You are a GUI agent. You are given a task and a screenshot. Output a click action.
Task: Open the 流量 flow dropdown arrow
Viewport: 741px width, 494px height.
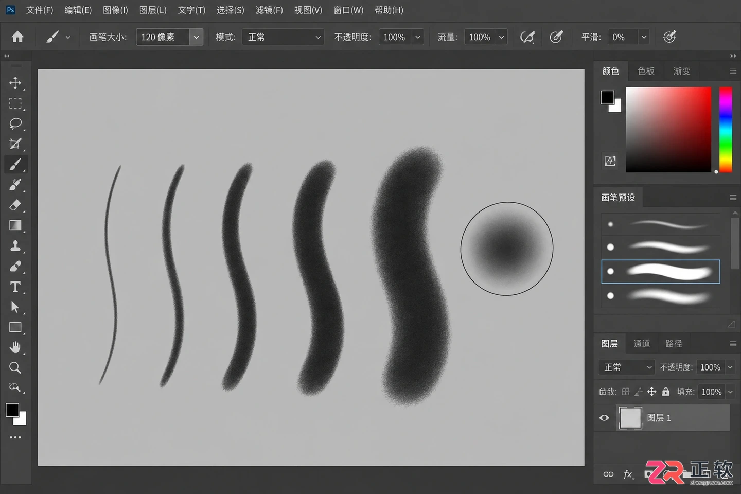(501, 37)
